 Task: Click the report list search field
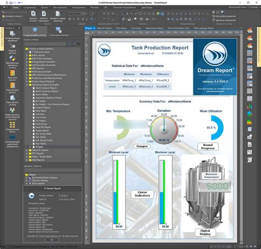45,44
